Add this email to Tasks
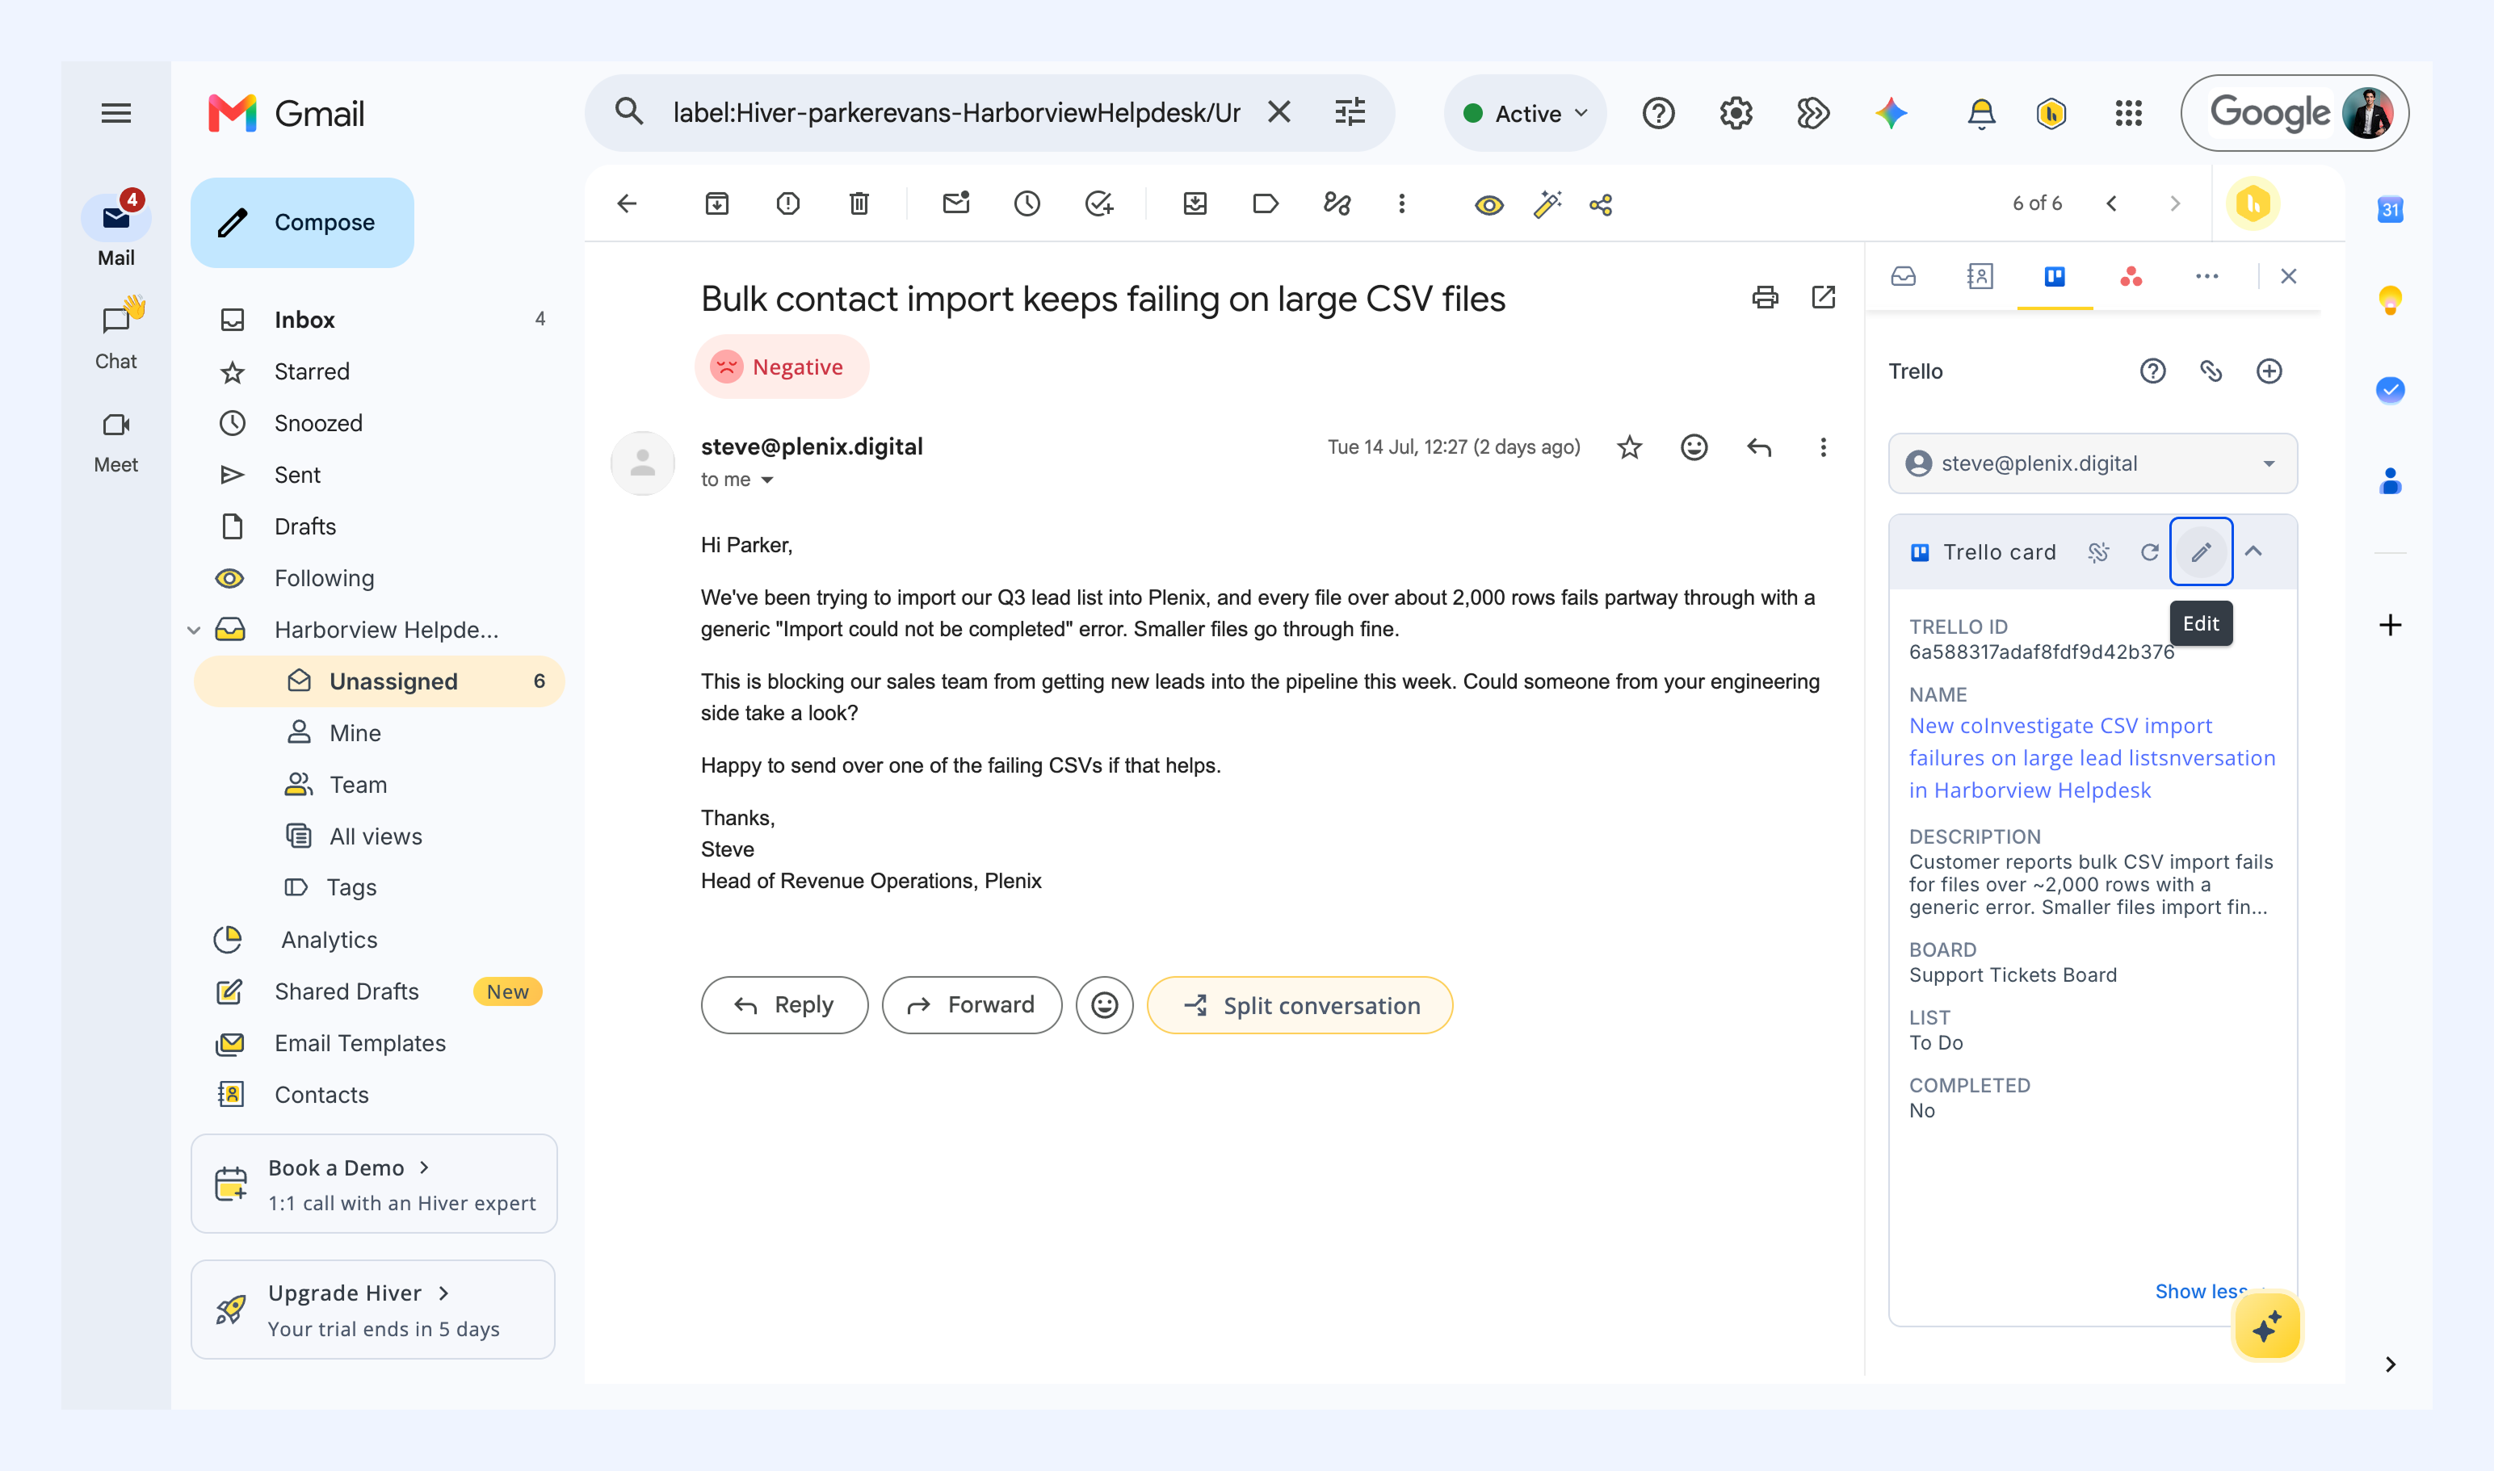Viewport: 2494px width, 1471px height. [x=1098, y=204]
